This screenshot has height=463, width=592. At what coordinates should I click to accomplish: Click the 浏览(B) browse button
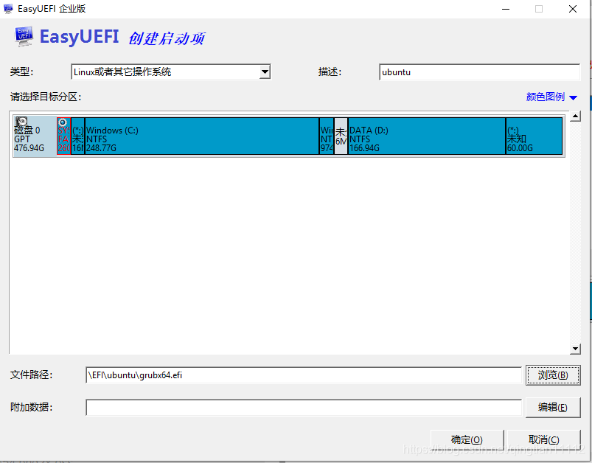coord(553,375)
